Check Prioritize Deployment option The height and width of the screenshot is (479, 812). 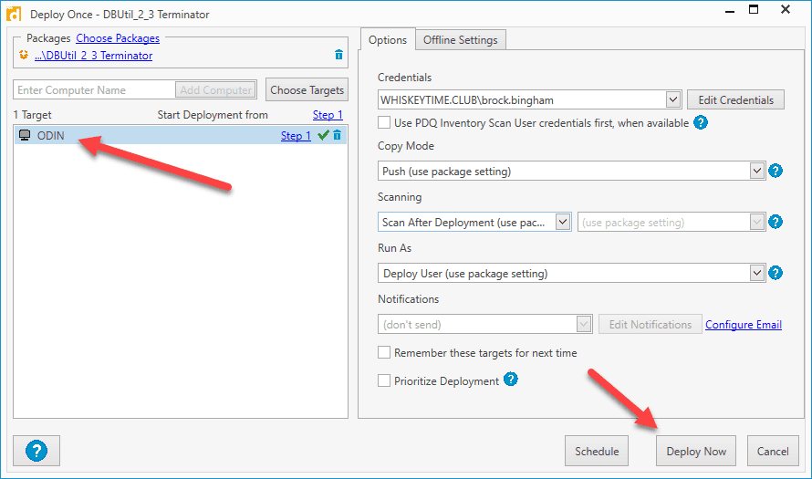tap(384, 380)
